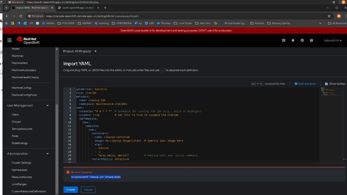Close the Import YAML browser tab
The height and width of the screenshot is (195, 347).
tap(52, 8)
